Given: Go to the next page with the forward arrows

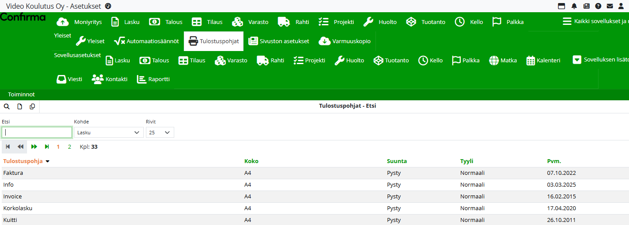Looking at the screenshot, I should (x=34, y=147).
